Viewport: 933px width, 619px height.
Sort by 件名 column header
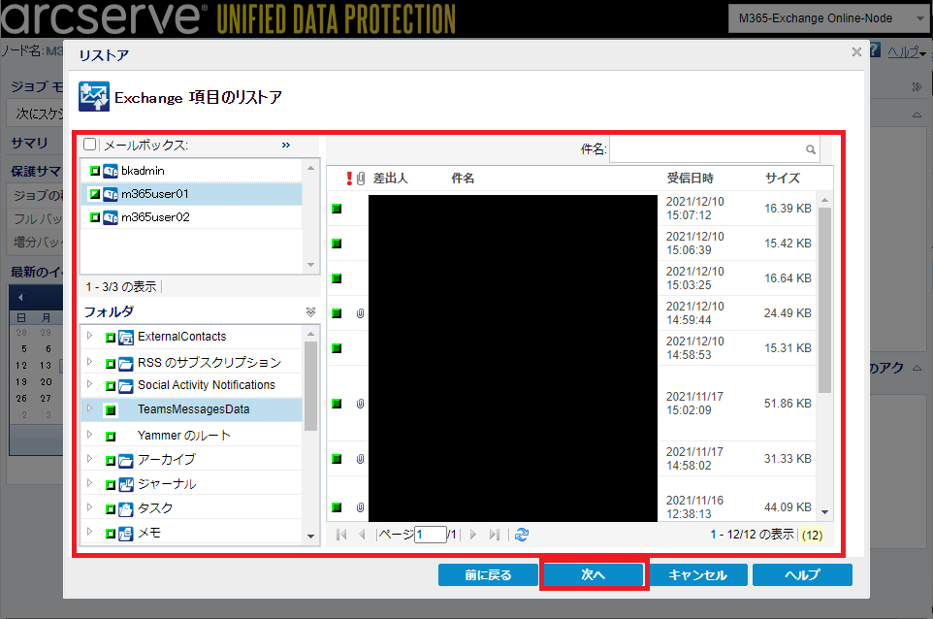click(x=463, y=178)
